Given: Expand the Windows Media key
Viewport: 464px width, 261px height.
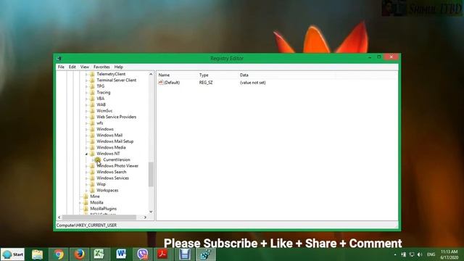Looking at the screenshot, I should click(x=86, y=148).
